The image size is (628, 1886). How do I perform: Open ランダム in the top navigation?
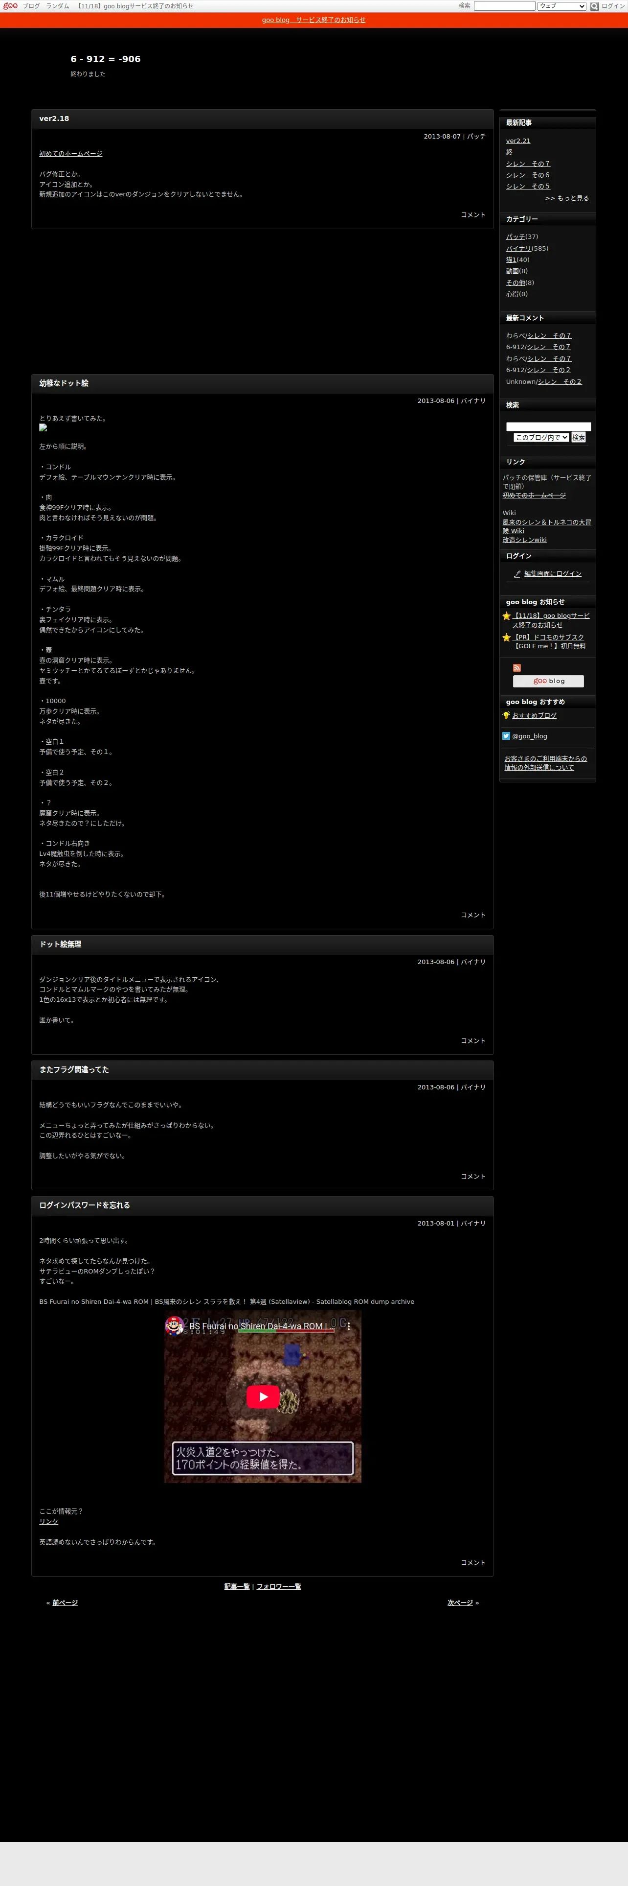tap(58, 6)
